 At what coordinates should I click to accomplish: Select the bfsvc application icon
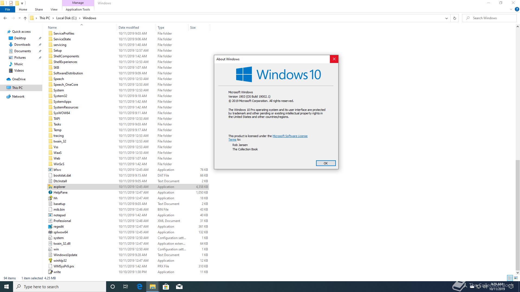pos(50,170)
